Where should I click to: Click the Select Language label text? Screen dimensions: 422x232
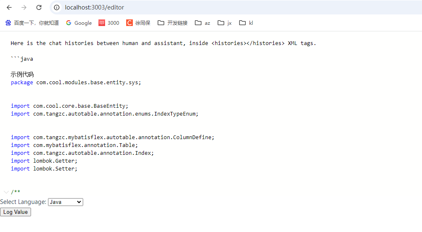pos(23,202)
